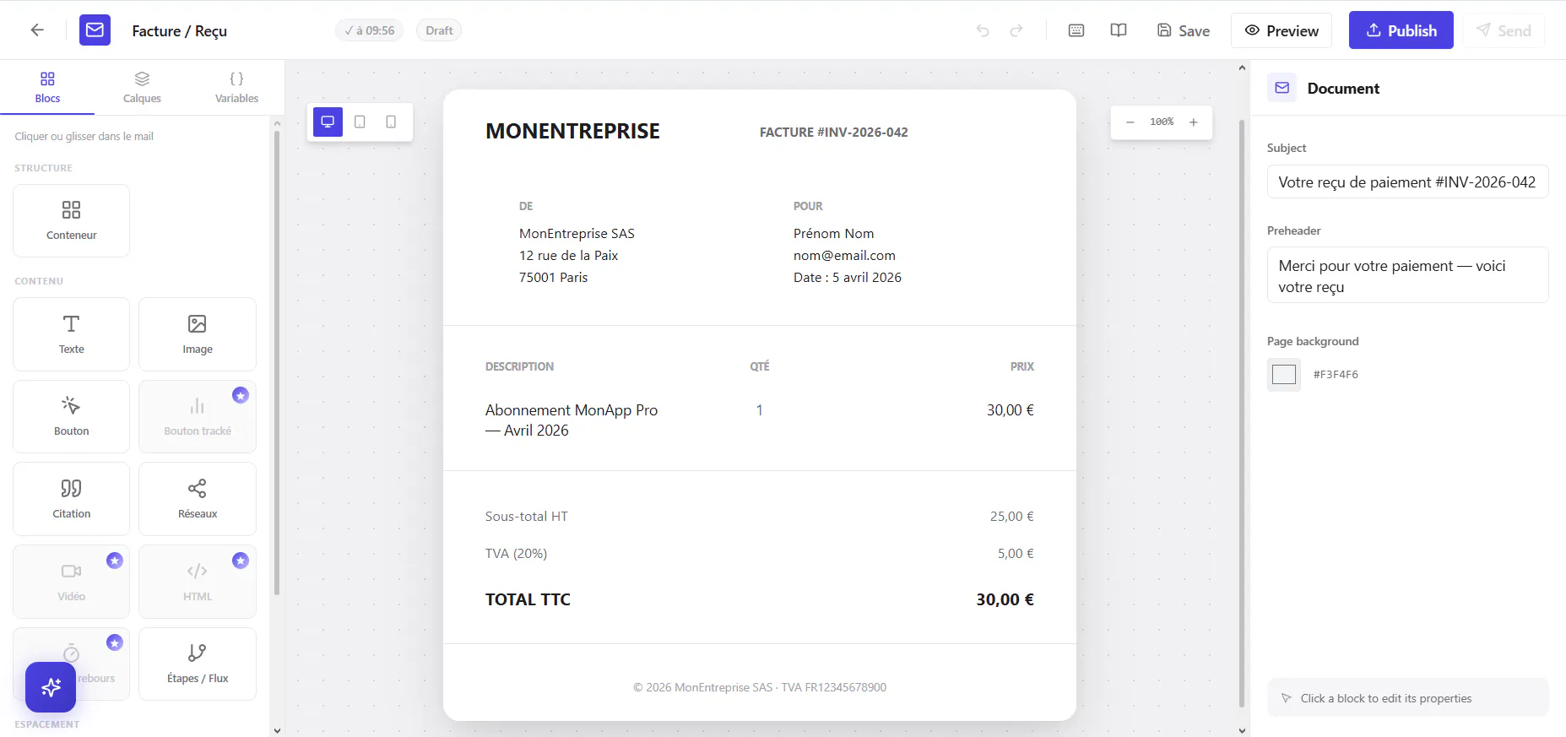Add an Étapes / Flux block

pos(198,664)
